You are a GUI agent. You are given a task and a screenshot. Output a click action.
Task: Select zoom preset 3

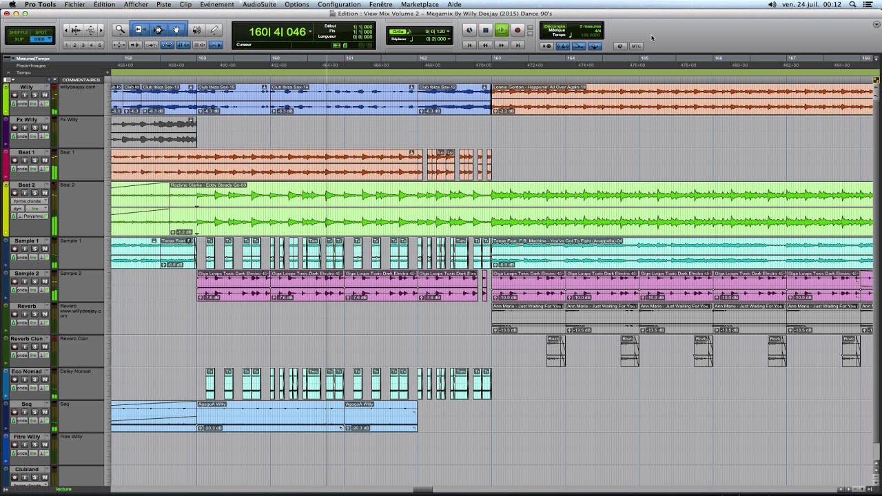83,45
